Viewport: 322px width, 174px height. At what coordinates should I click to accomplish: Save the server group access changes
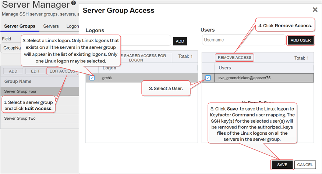coord(282,165)
